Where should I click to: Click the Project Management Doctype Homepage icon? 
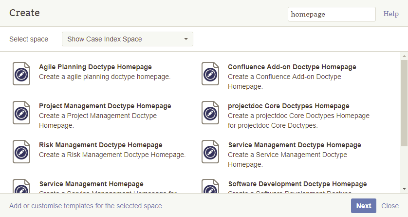21,113
